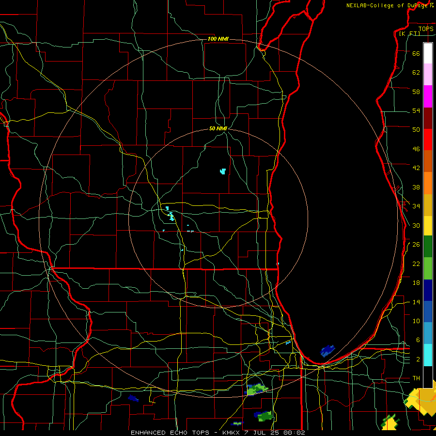Click the 38 legend value

pyautogui.click(x=416, y=187)
